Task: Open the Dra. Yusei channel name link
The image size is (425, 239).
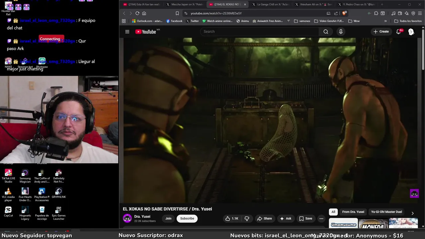Action: tap(142, 216)
